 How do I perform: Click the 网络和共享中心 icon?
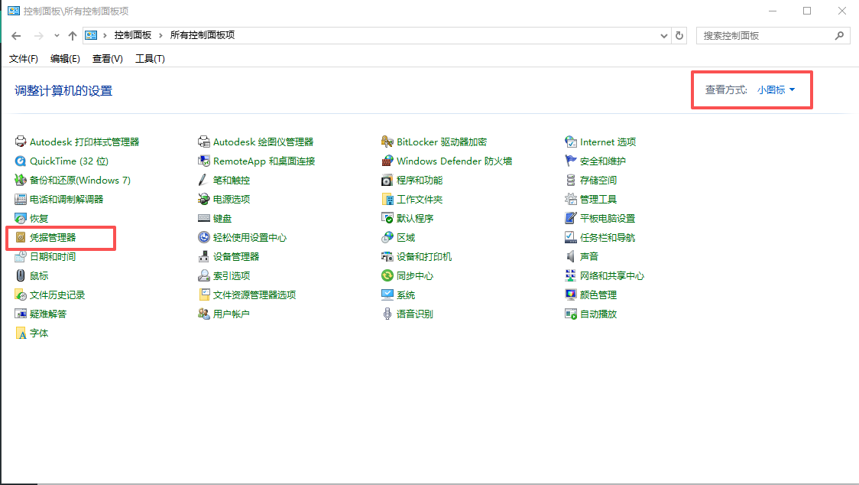click(x=571, y=275)
